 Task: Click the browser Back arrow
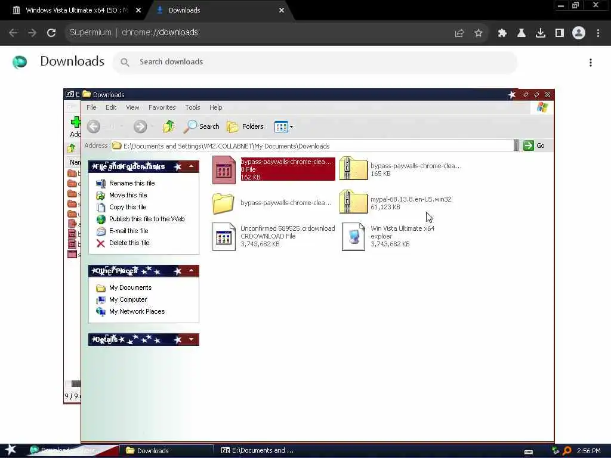(x=13, y=33)
